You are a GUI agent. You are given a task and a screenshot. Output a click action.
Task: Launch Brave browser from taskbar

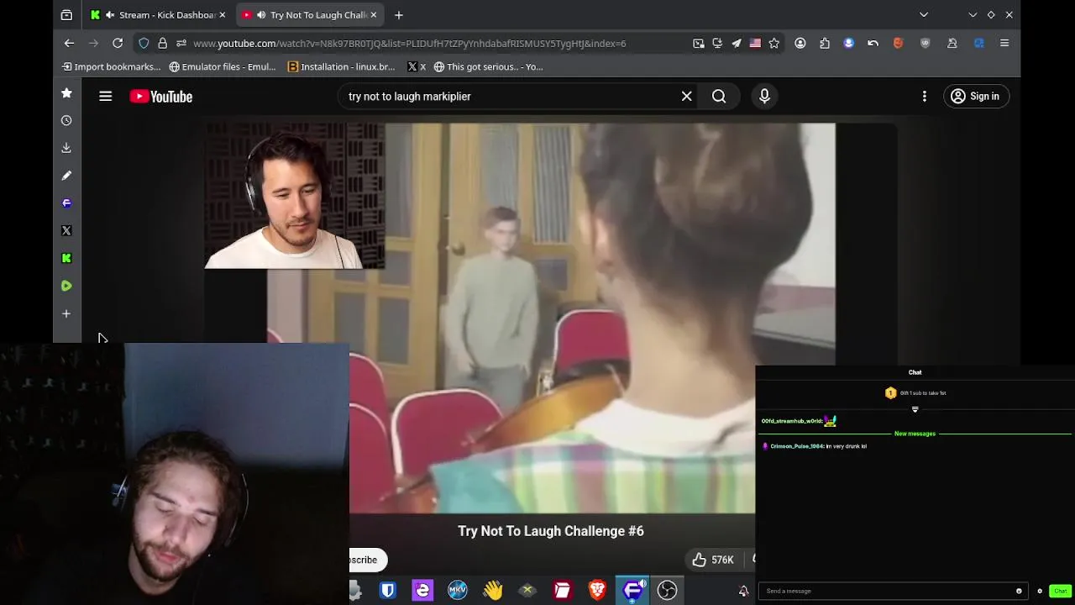click(x=597, y=591)
